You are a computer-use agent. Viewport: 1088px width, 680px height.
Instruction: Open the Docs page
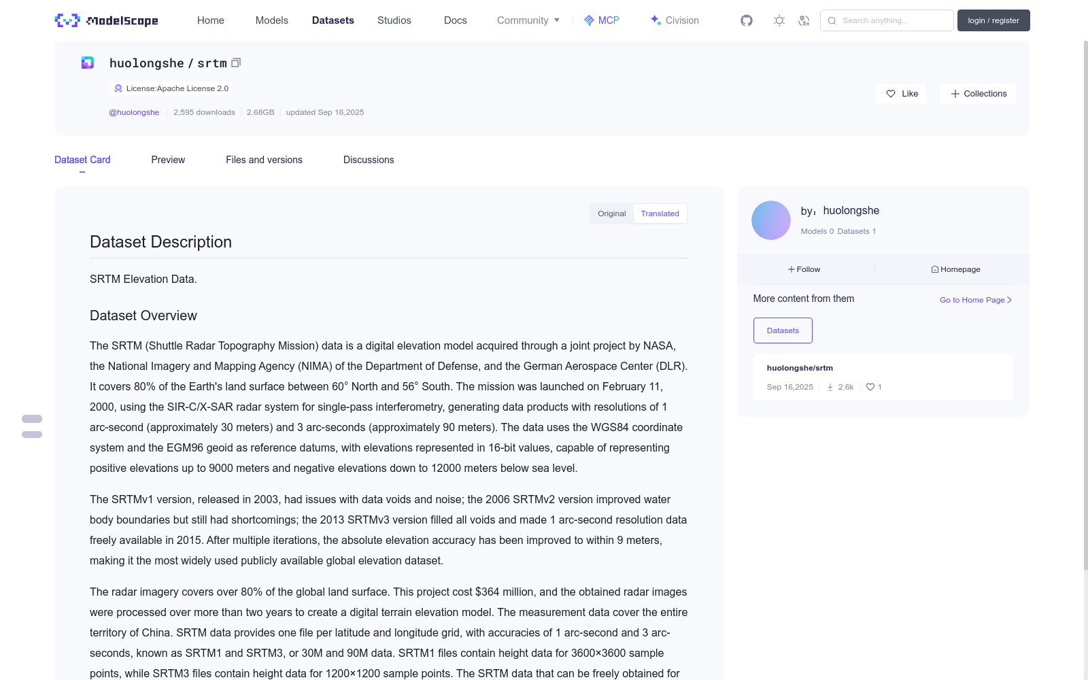click(x=456, y=20)
